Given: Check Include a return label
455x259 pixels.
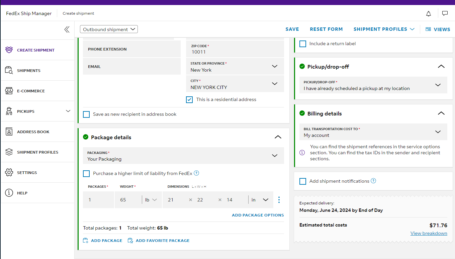Looking at the screenshot, I should 303,44.
